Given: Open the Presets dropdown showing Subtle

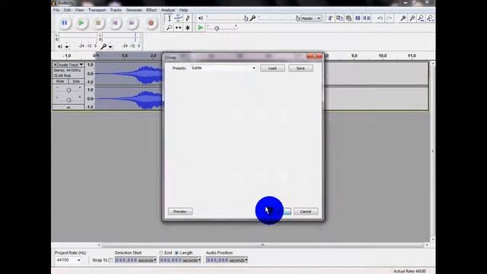Looking at the screenshot, I should pos(223,68).
